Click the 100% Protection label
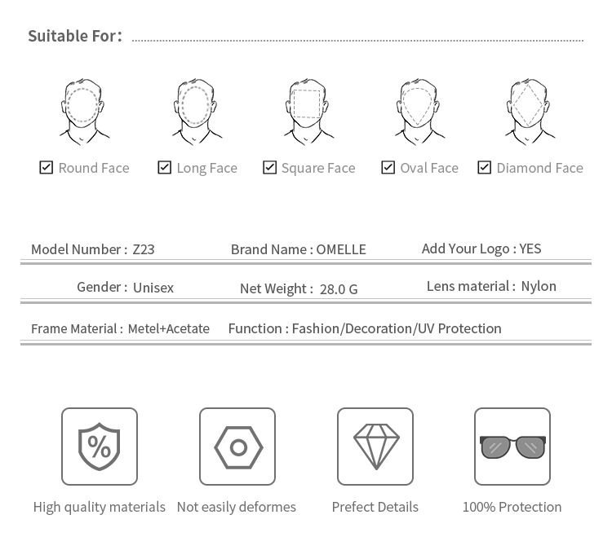Image resolution: width=612 pixels, height=550 pixels. (x=512, y=507)
